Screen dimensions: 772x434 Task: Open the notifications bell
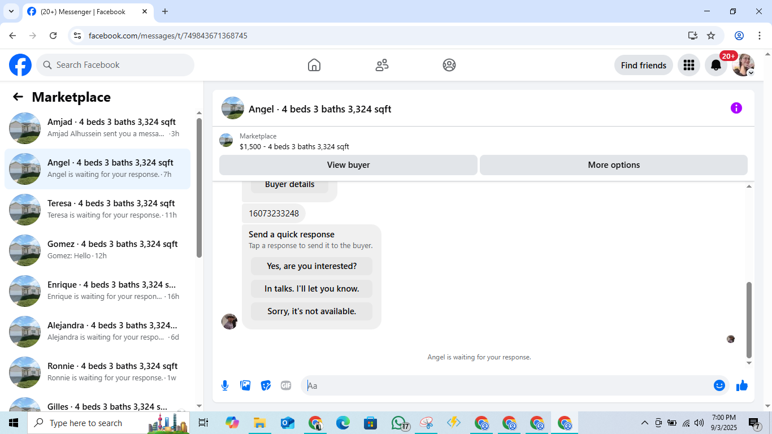[x=716, y=65]
